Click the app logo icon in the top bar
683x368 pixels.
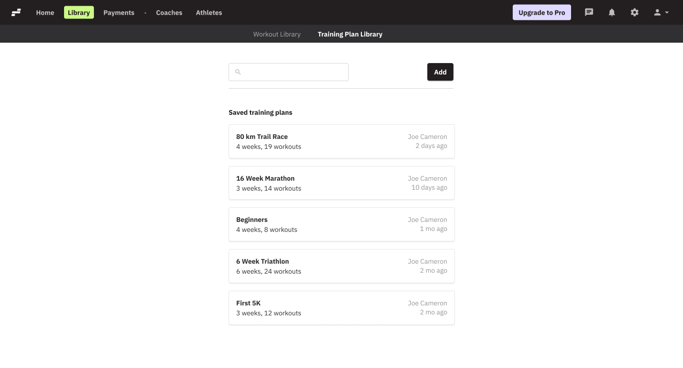point(16,12)
